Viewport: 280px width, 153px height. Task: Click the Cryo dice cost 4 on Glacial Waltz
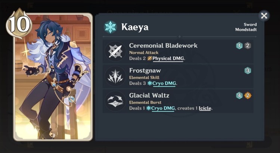[x=239, y=96]
